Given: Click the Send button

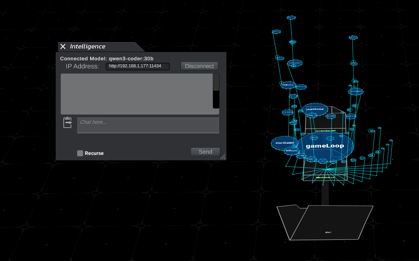Looking at the screenshot, I should (205, 152).
